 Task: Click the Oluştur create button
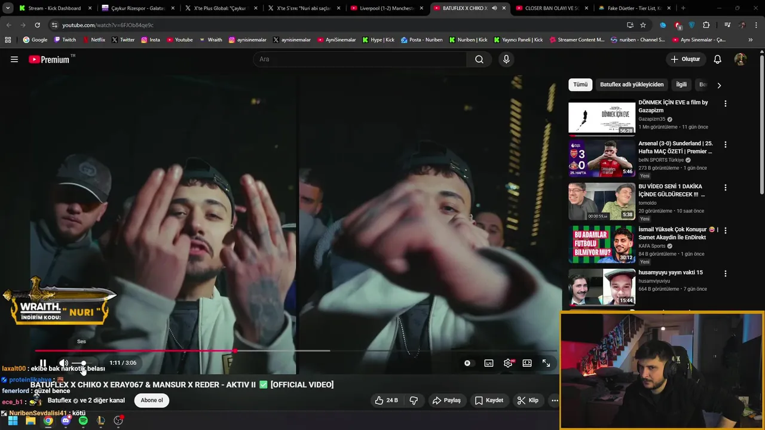pos(685,59)
